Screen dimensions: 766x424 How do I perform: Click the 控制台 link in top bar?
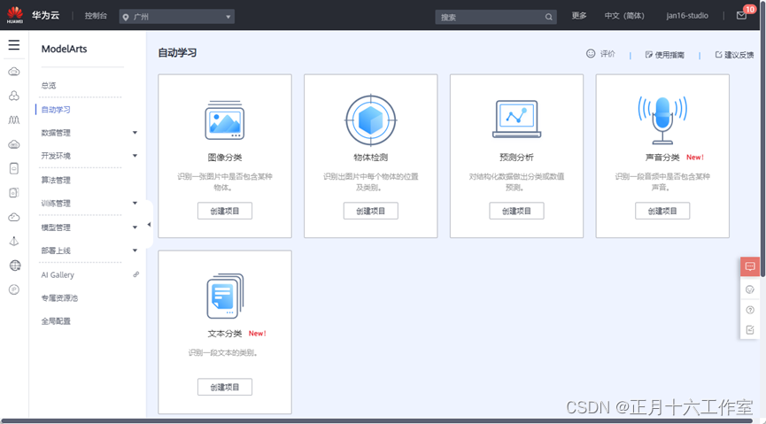click(96, 16)
